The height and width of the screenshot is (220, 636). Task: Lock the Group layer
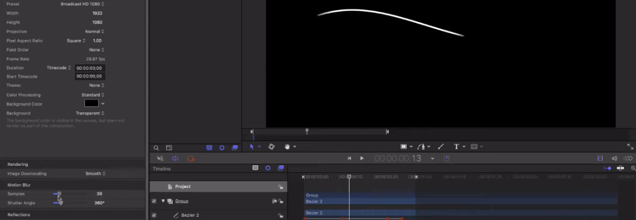coord(280,201)
